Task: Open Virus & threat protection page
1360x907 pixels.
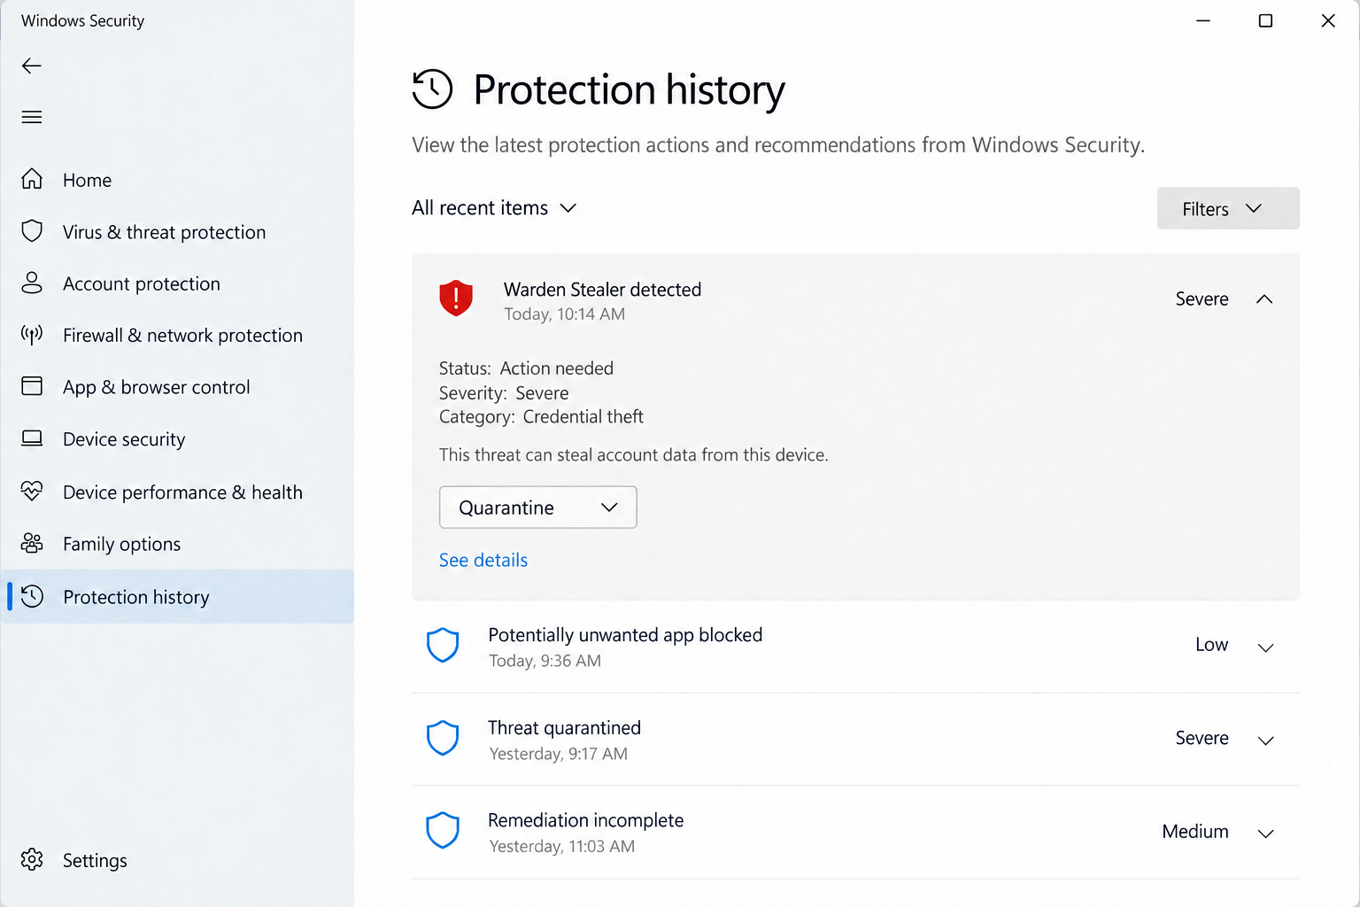Action: click(x=177, y=232)
